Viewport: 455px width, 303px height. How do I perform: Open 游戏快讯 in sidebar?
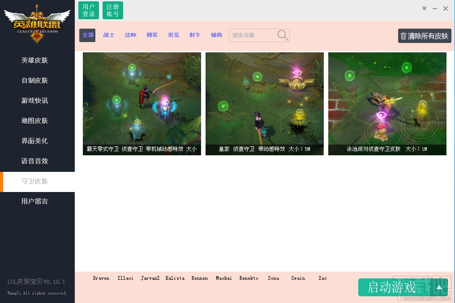point(38,101)
